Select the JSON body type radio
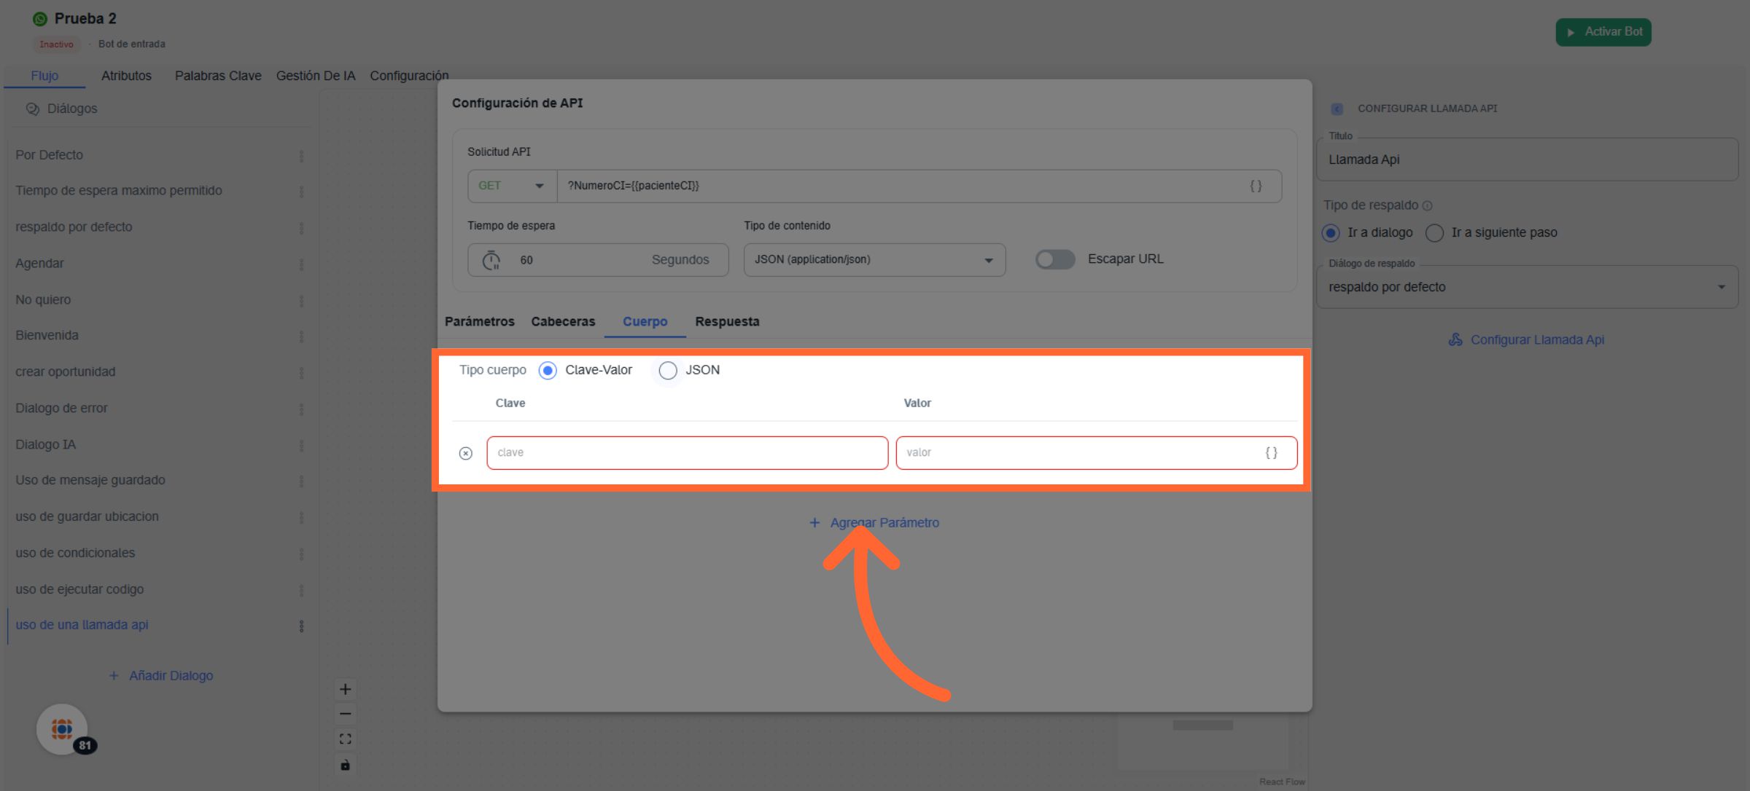1750x791 pixels. click(667, 370)
